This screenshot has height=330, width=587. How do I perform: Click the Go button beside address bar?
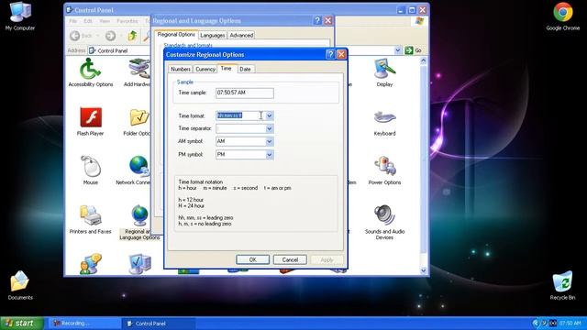(x=414, y=50)
